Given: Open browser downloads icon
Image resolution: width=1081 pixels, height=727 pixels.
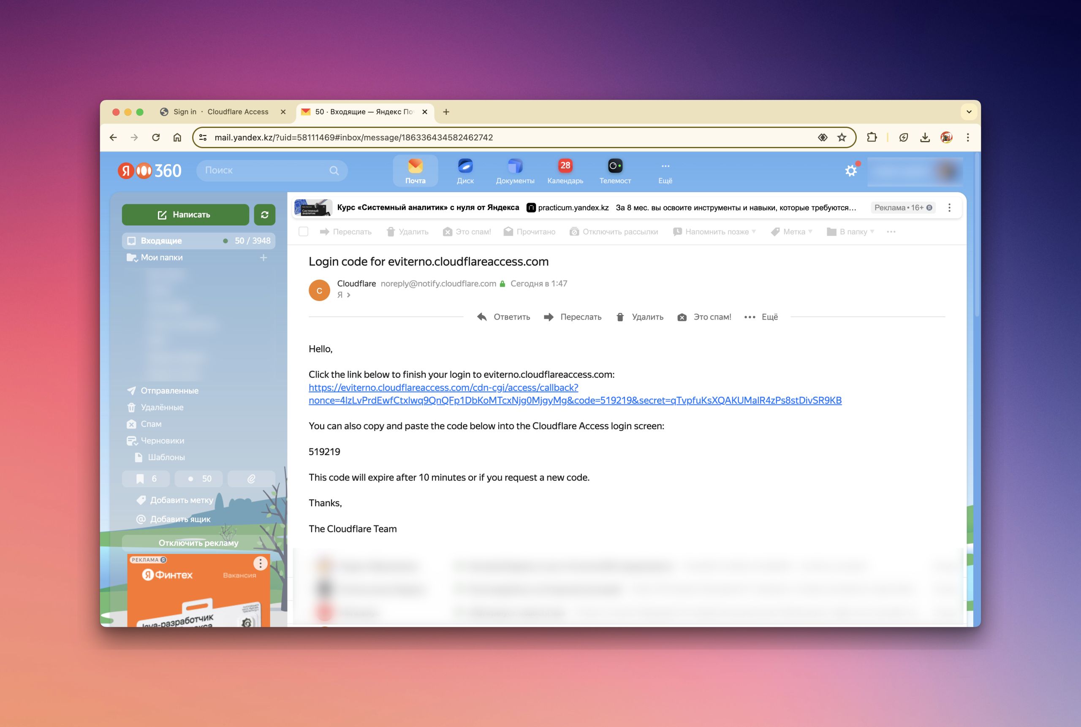Looking at the screenshot, I should pyautogui.click(x=925, y=137).
